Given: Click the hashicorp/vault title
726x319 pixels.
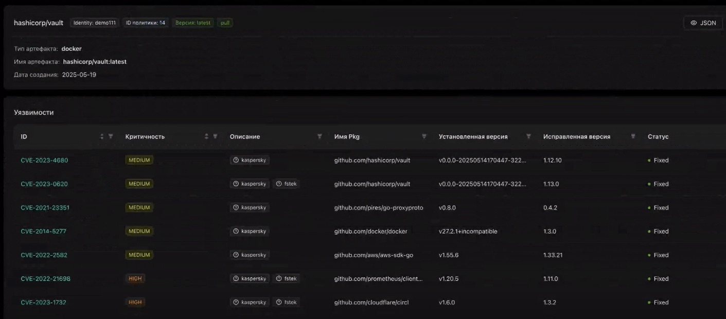Looking at the screenshot, I should tap(39, 23).
